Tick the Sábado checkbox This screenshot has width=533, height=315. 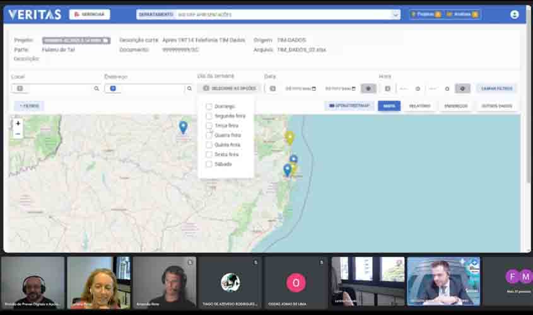(209, 164)
